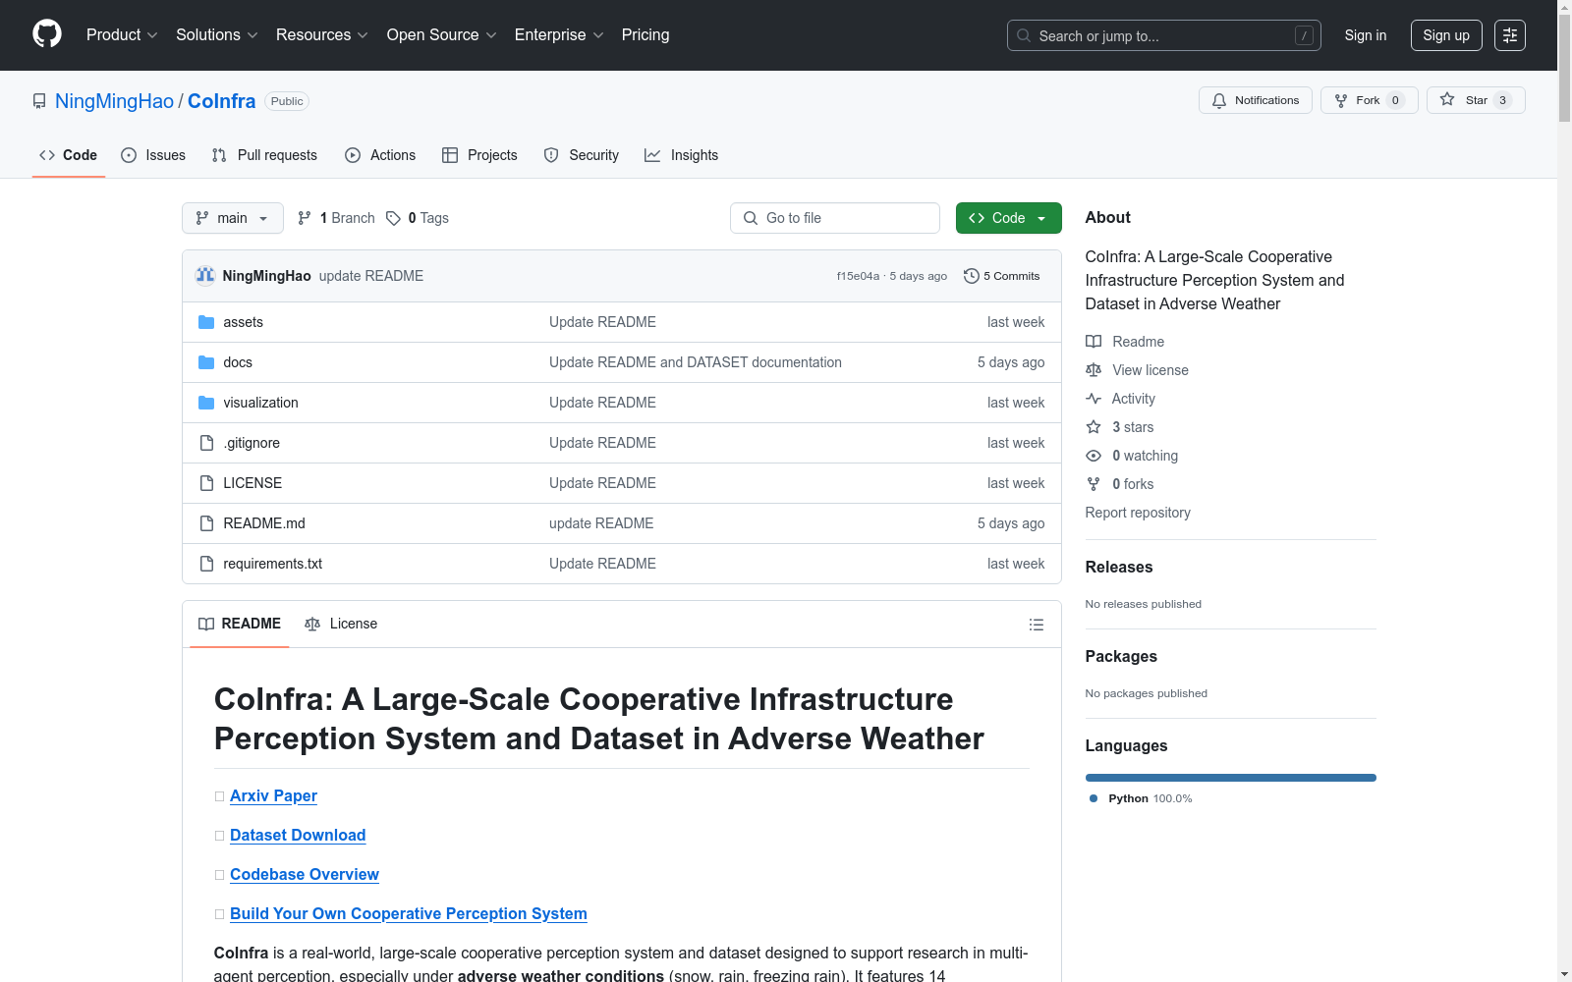This screenshot has height=982, width=1572.
Task: Open the Projects tab
Action: [x=479, y=155]
